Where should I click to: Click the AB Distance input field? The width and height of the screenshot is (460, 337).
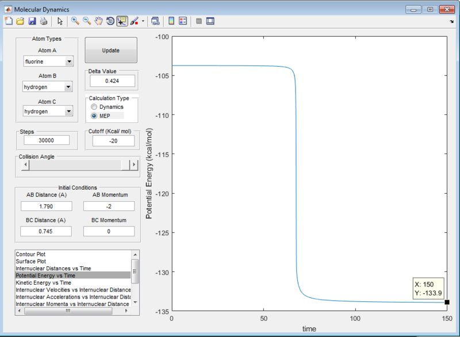[x=46, y=206]
